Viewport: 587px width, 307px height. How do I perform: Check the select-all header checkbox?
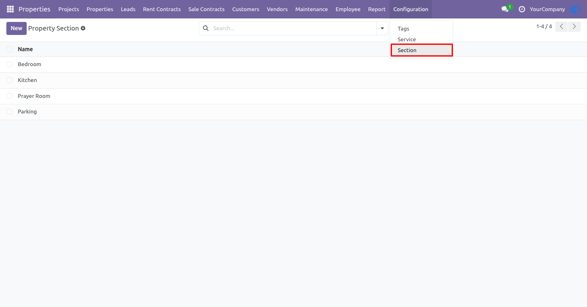click(x=9, y=49)
